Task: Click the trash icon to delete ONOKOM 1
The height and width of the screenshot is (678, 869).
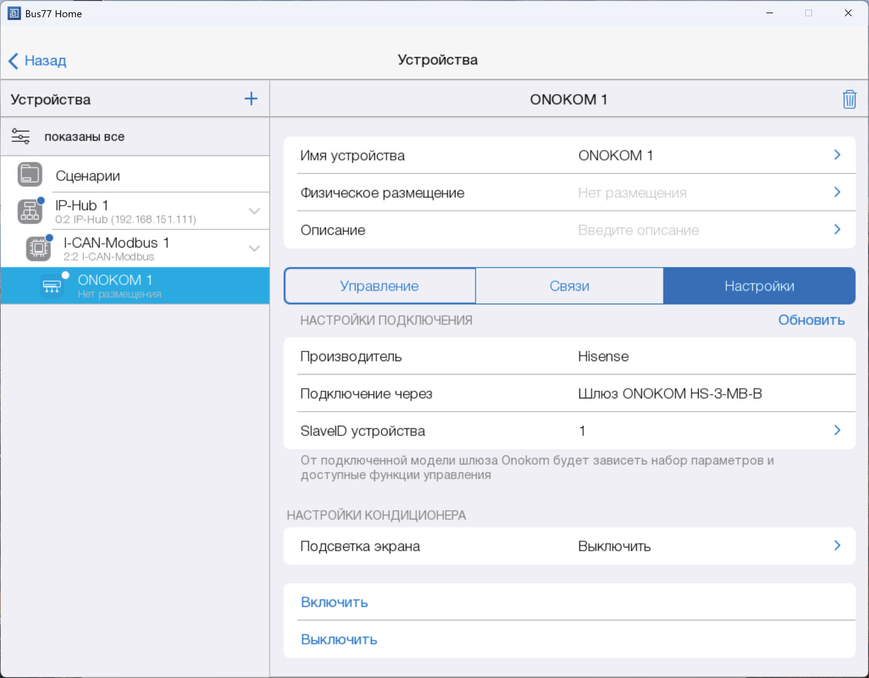Action: 849,99
